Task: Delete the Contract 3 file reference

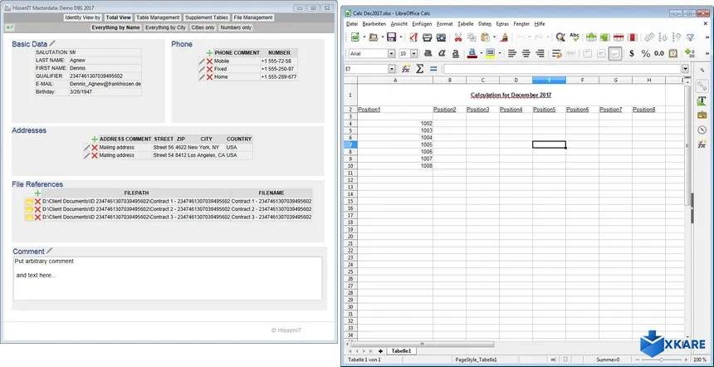Action: pyautogui.click(x=38, y=218)
